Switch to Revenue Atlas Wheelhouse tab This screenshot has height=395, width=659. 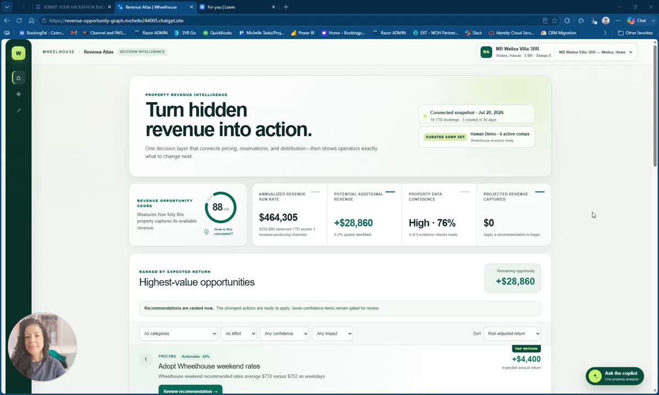coord(155,7)
